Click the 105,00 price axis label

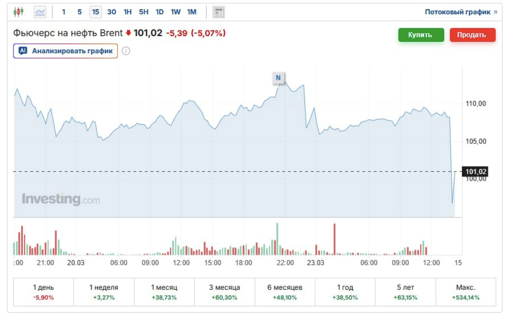pyautogui.click(x=475, y=141)
